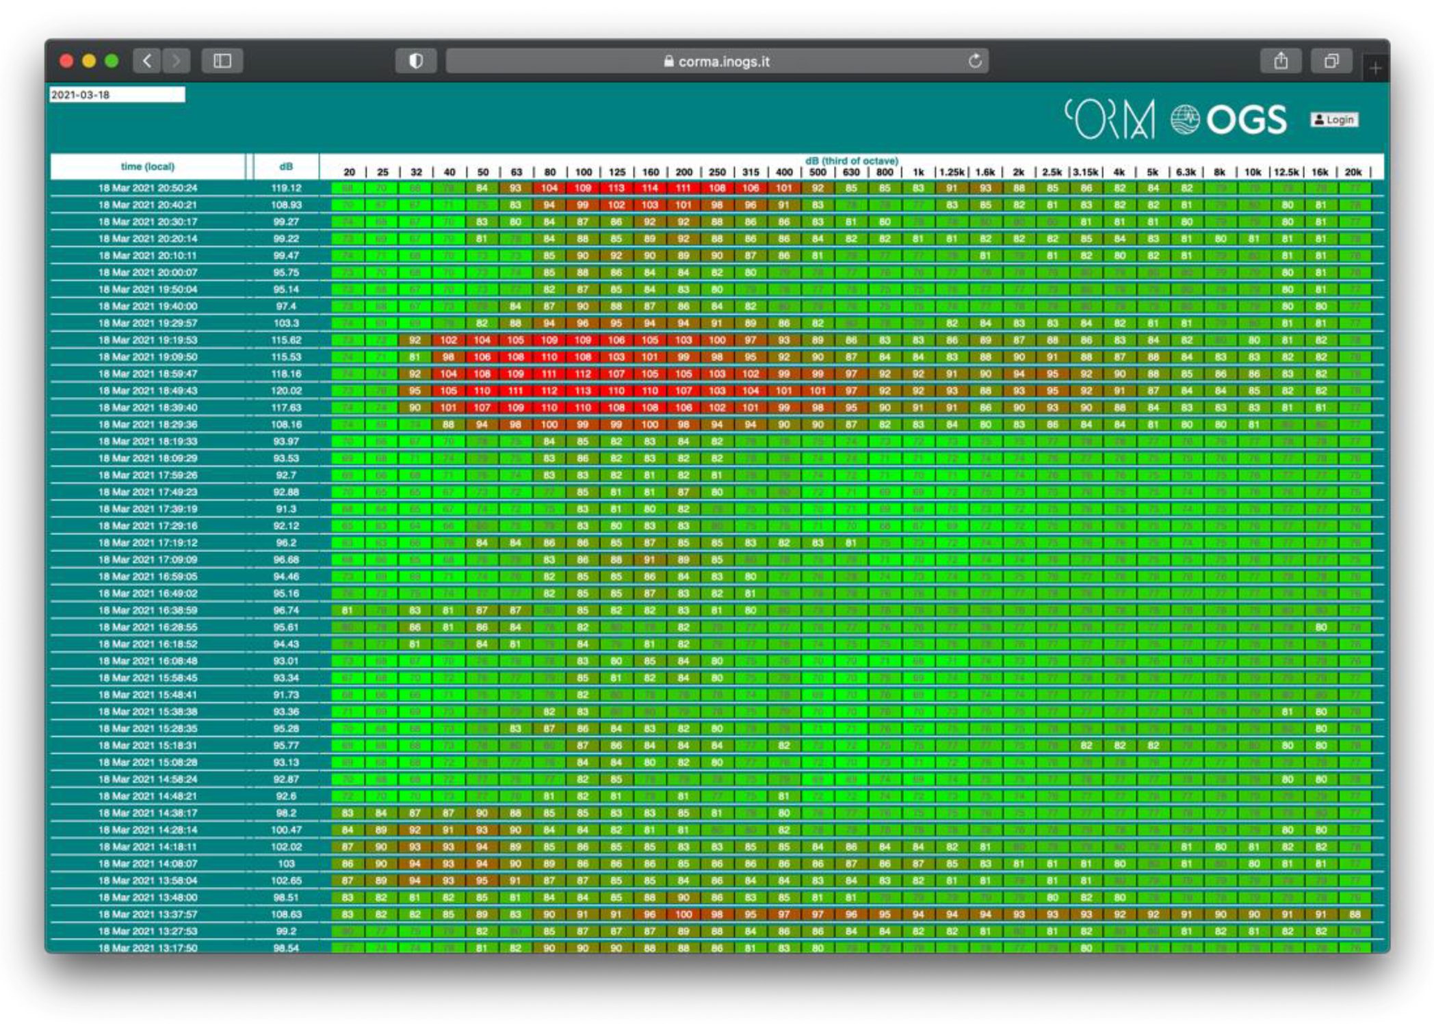Click the 2021-03-18 date input field
The image size is (1434, 1024).
[x=117, y=94]
